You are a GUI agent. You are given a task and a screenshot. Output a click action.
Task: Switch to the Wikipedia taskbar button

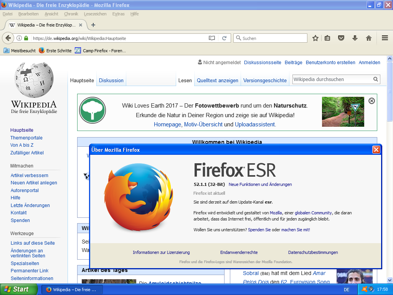point(72,290)
